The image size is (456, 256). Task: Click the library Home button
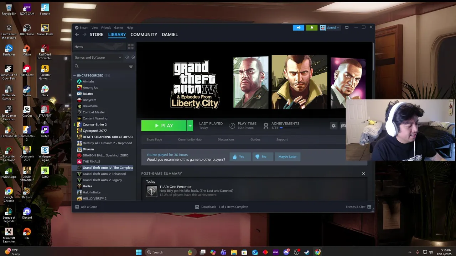pos(100,47)
